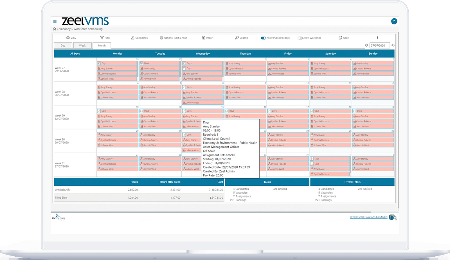Click the Vacancy breadcrumb link
Screen dimensions: 450x260
pyautogui.click(x=65, y=29)
